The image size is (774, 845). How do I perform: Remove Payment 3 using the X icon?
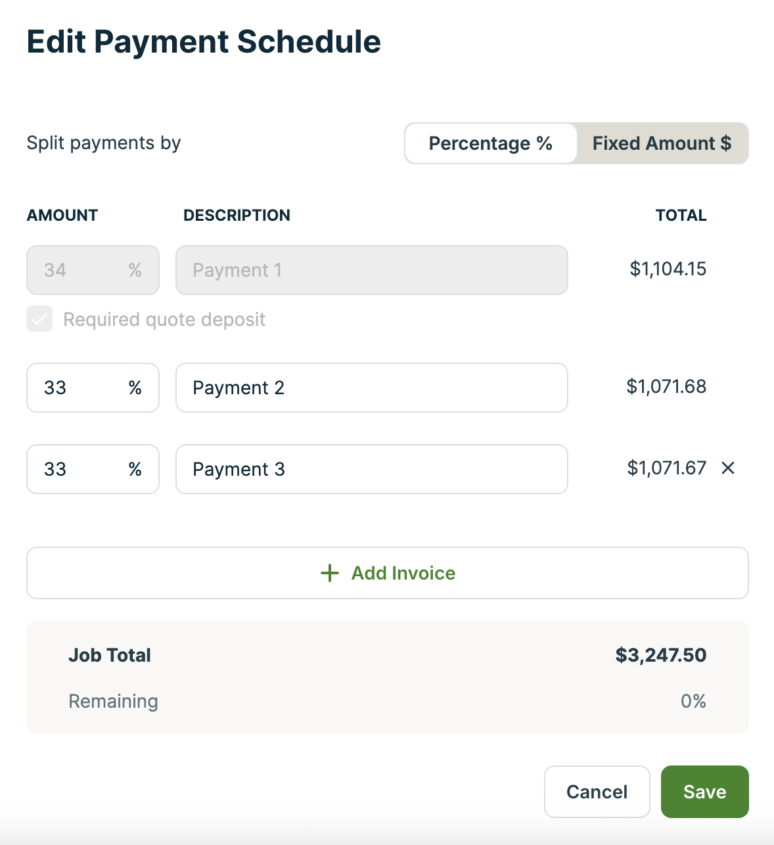[x=727, y=468]
